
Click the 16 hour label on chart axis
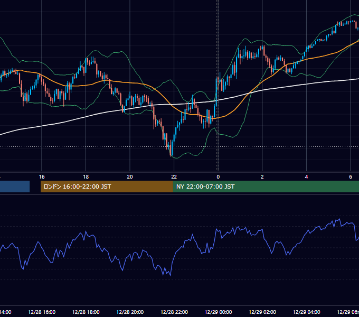pyautogui.click(x=42, y=177)
